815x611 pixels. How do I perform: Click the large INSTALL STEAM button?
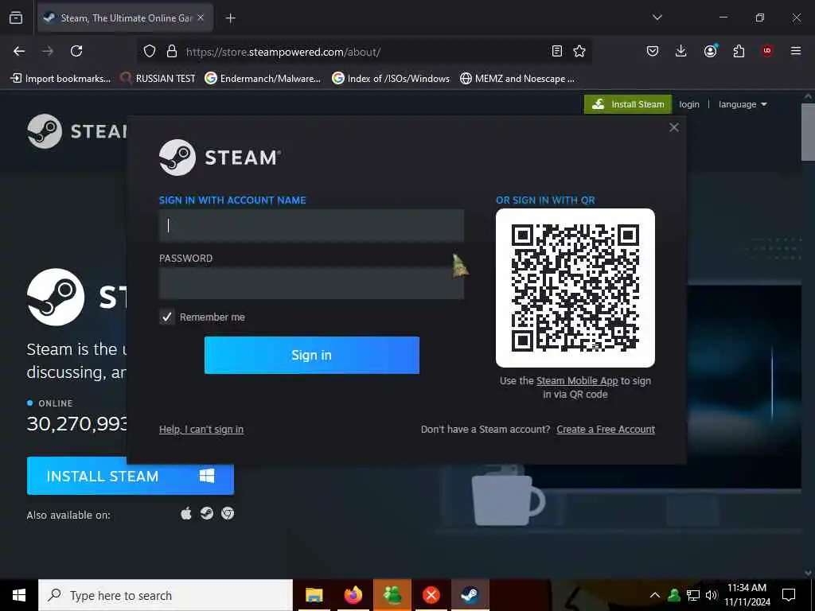(130, 476)
